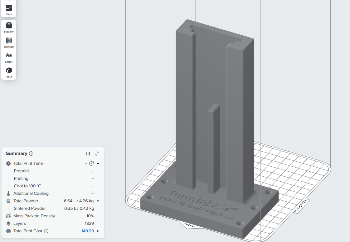
Task: Click the Mass Packing Density dot-grid icon
Action: point(8,216)
